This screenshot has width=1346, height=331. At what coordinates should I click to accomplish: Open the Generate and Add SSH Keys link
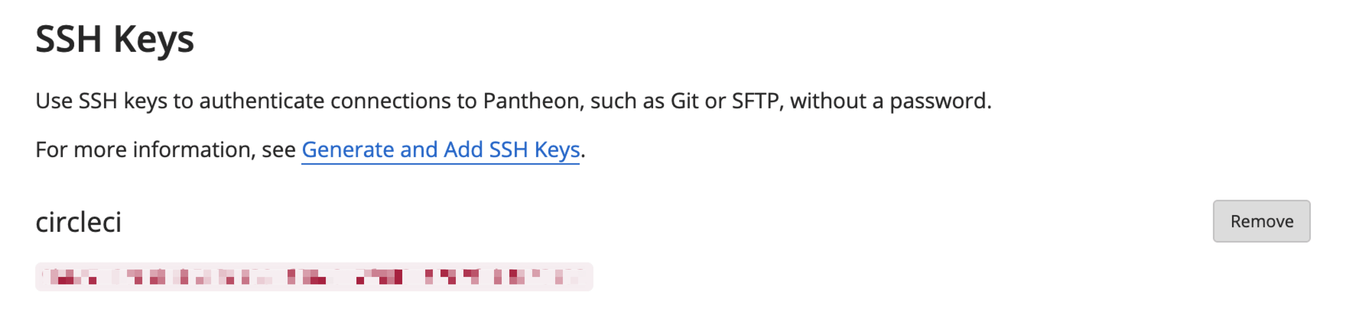(x=441, y=149)
